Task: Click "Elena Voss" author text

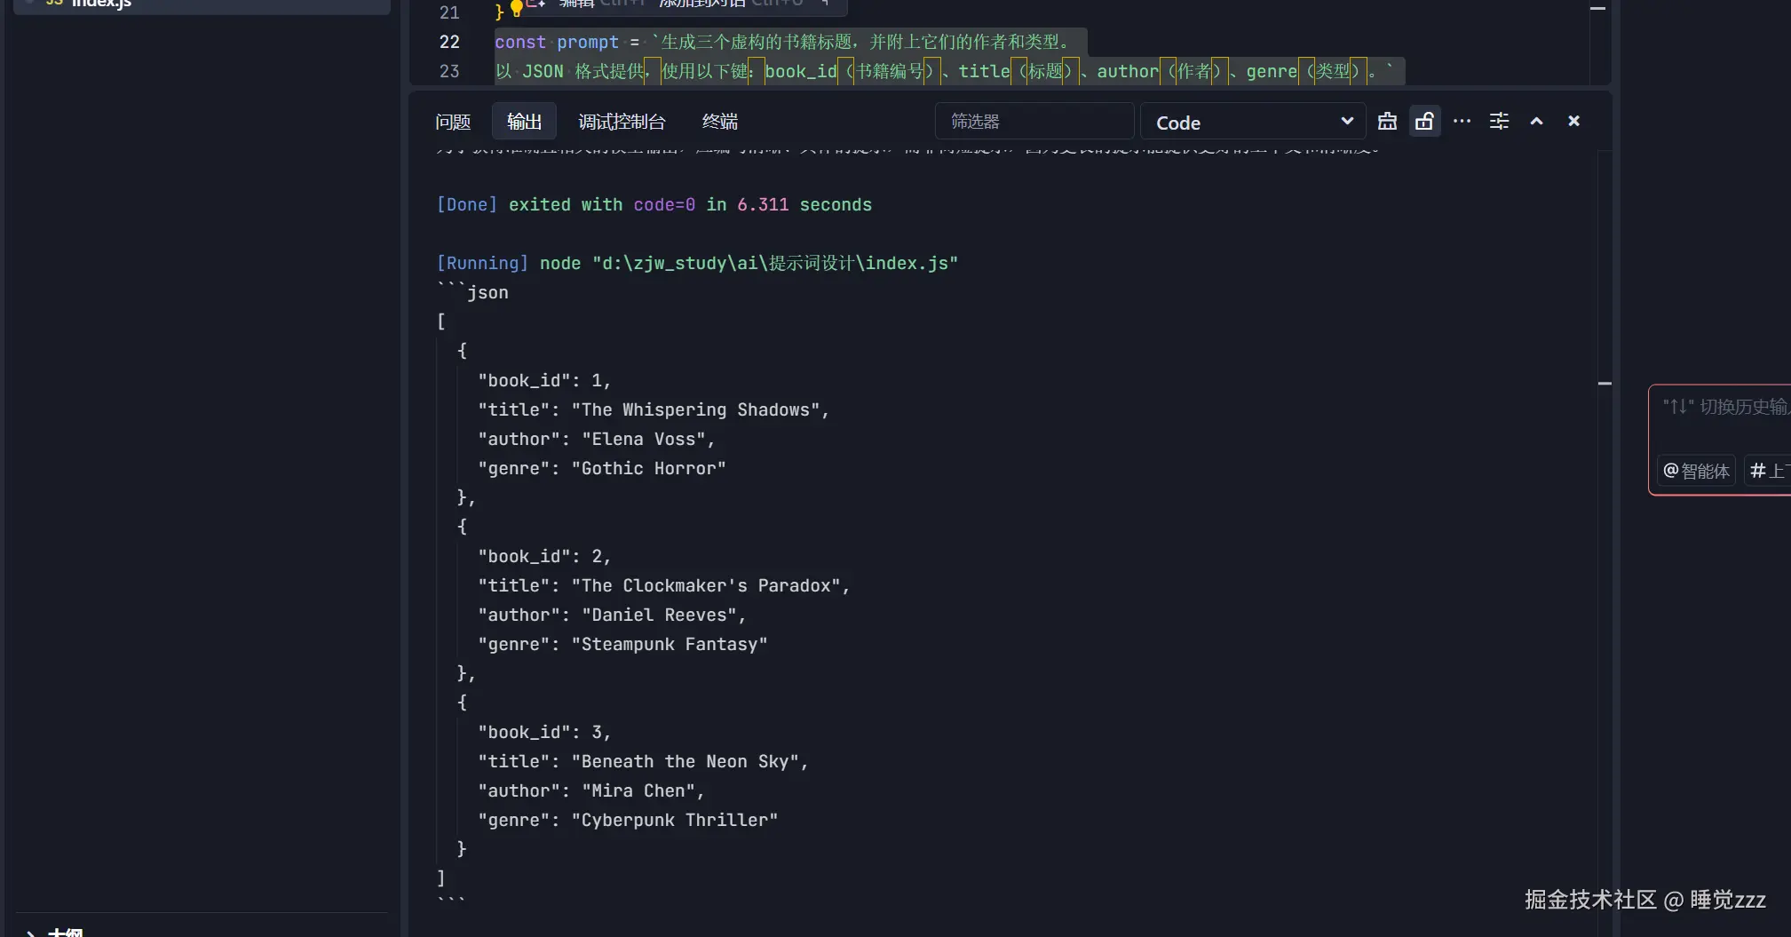Action: pyautogui.click(x=644, y=439)
